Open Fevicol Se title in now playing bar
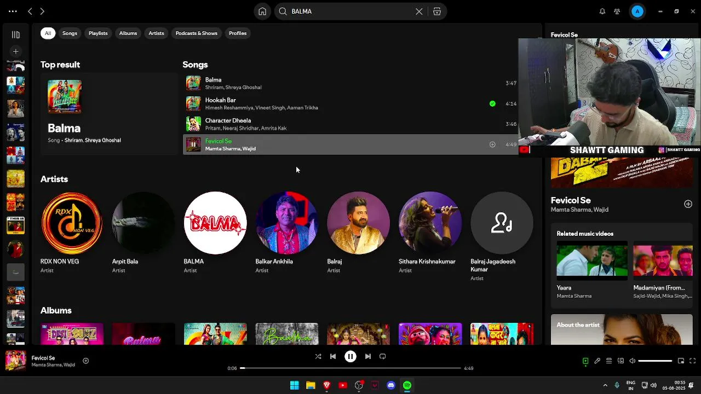The image size is (701, 394). pyautogui.click(x=43, y=358)
